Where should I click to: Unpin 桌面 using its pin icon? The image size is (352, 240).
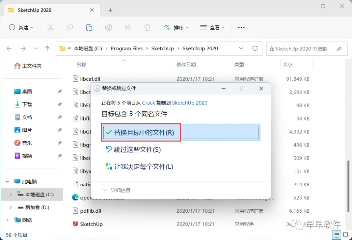coord(60,92)
